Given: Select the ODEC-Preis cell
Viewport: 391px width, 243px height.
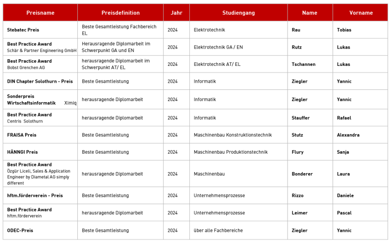Looking at the screenshot, I should click(x=40, y=231).
